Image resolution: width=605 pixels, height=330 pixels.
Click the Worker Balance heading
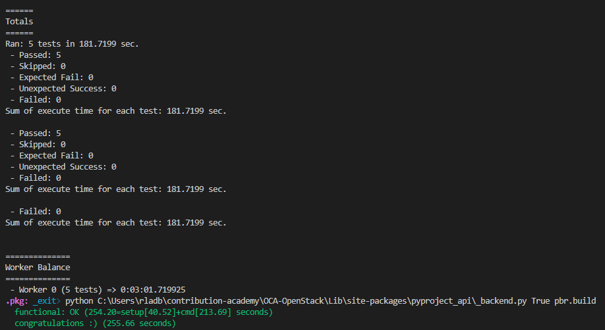click(38, 268)
